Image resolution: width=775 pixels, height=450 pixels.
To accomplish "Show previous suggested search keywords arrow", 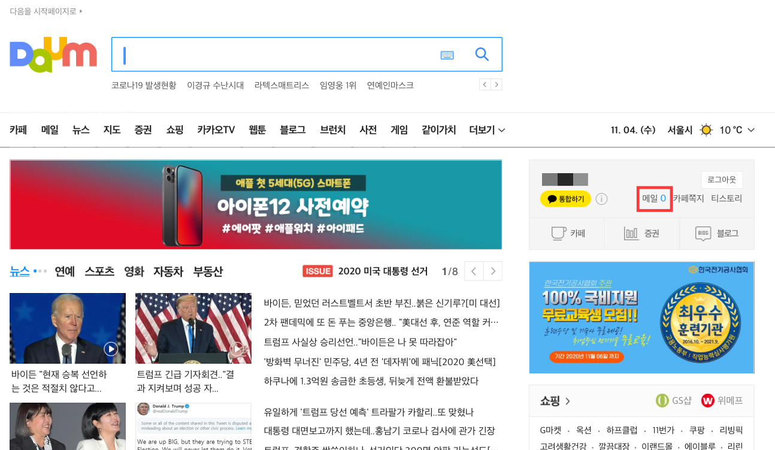I will click(x=485, y=84).
